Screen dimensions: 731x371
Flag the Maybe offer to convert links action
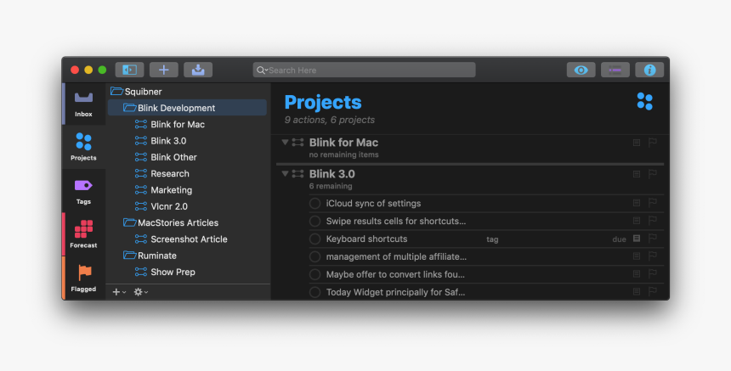(x=653, y=273)
